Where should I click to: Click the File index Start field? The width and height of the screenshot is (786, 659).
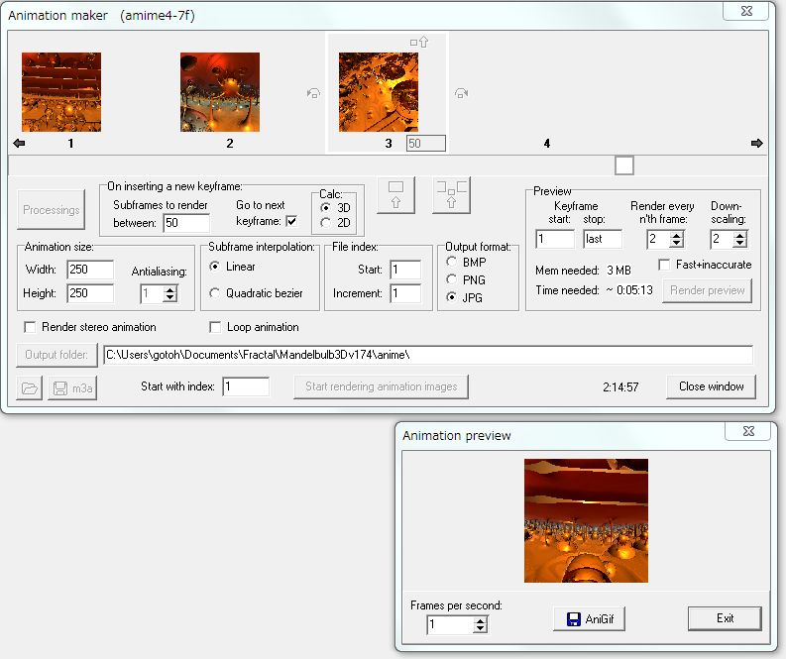pos(405,270)
